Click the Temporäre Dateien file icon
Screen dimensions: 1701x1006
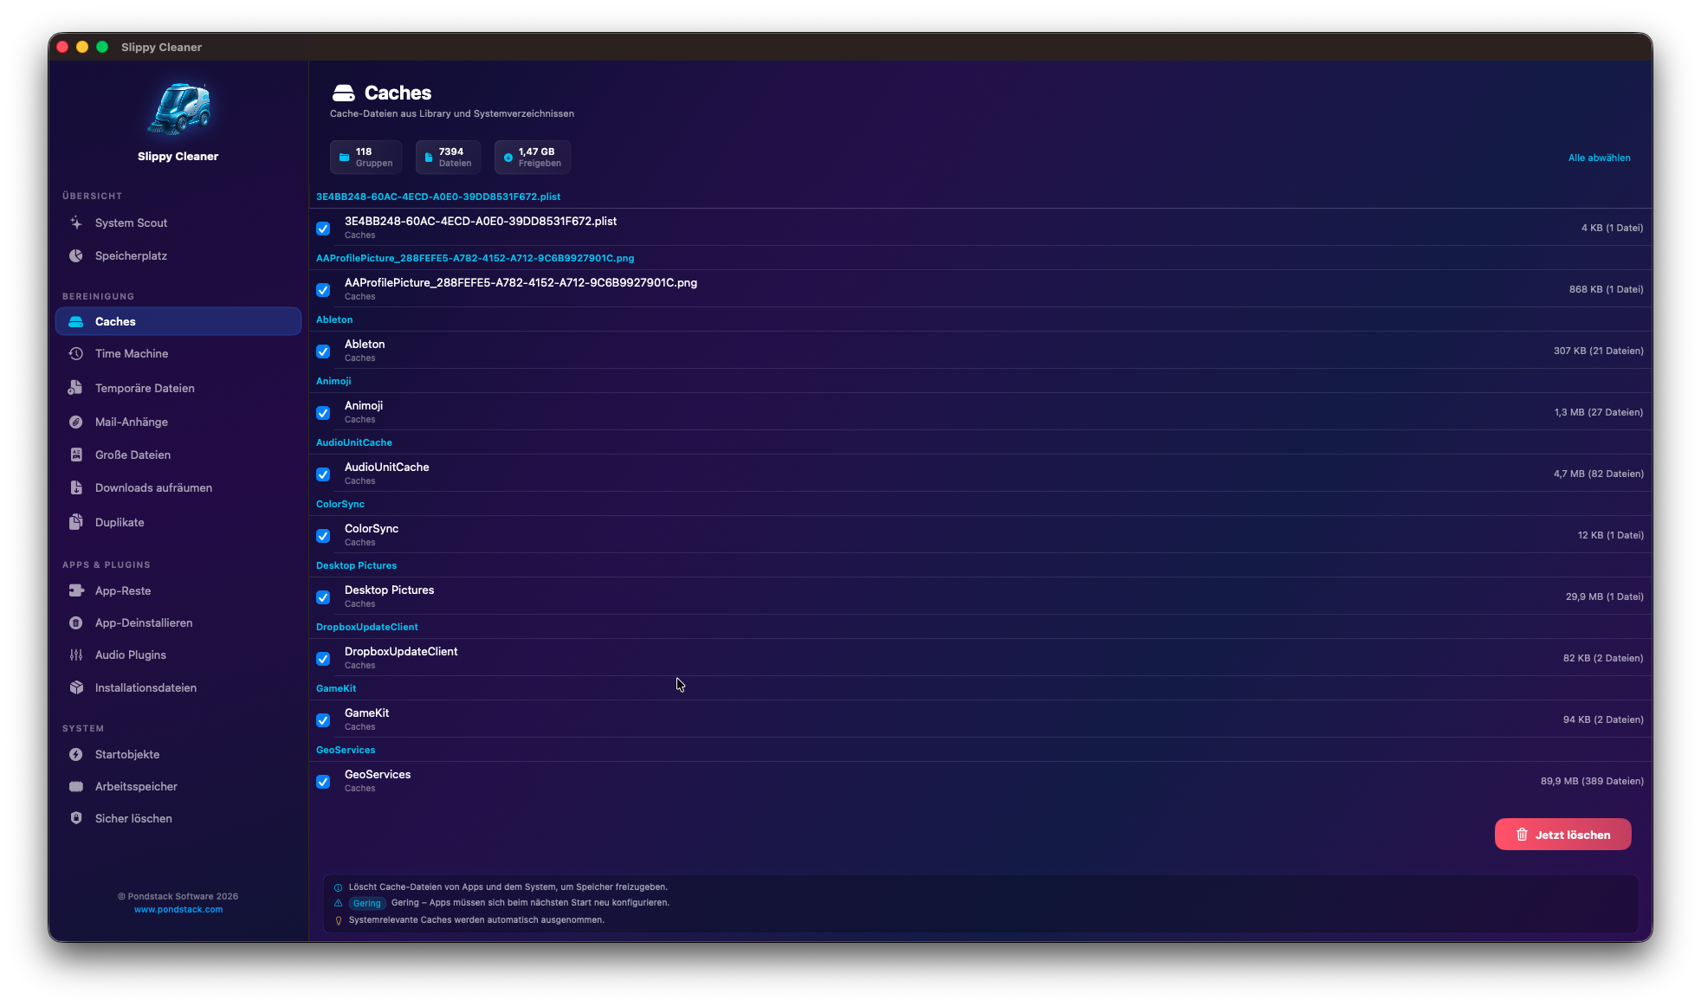[76, 388]
